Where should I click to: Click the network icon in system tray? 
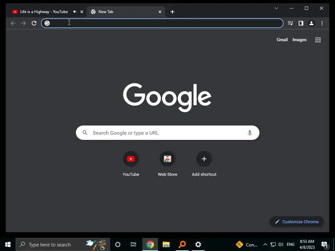tap(273, 244)
